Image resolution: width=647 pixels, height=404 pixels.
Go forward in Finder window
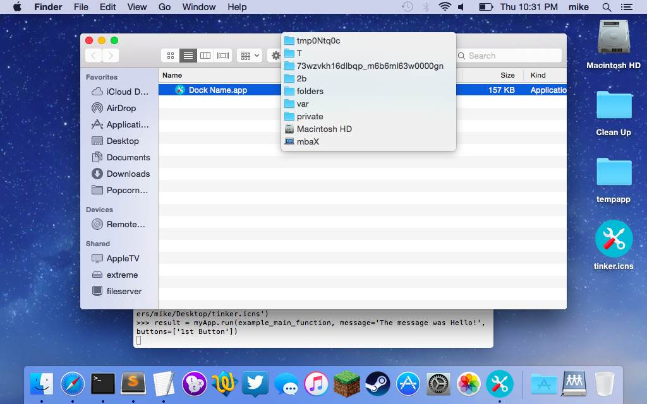pyautogui.click(x=111, y=56)
